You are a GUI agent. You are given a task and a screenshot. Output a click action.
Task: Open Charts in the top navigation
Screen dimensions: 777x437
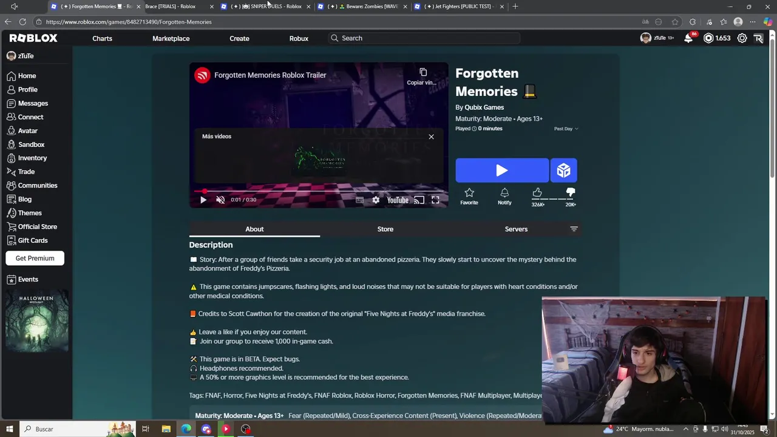click(102, 38)
